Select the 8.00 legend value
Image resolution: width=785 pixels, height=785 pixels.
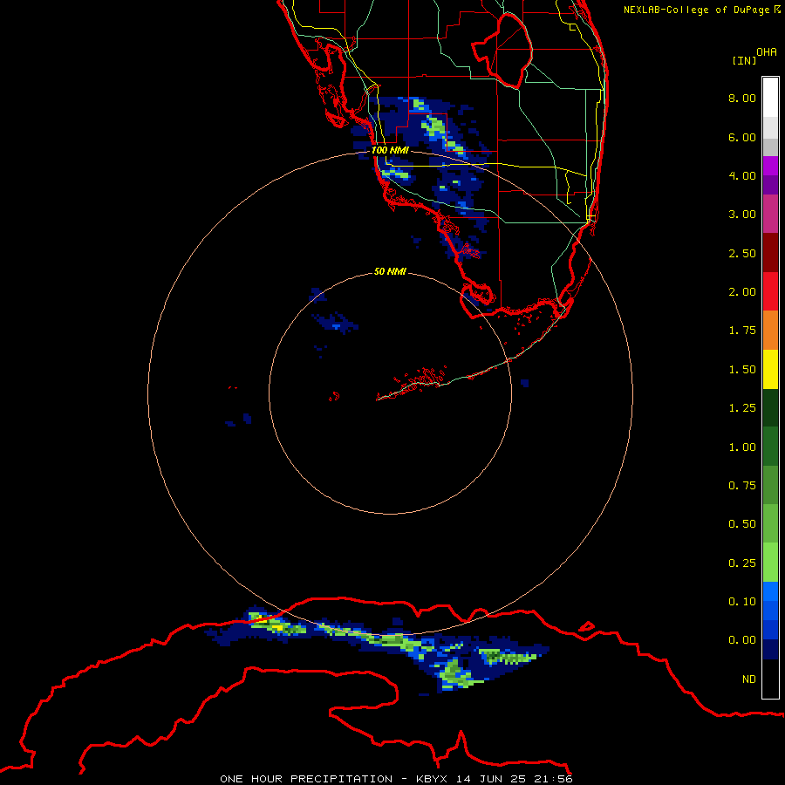pyautogui.click(x=742, y=98)
